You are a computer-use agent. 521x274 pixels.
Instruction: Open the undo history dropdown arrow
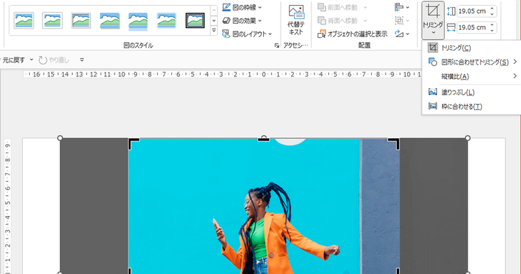pyautogui.click(x=31, y=60)
